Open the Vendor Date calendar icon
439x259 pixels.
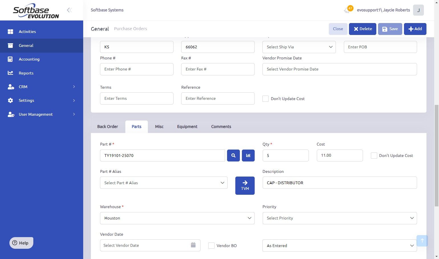[193, 245]
